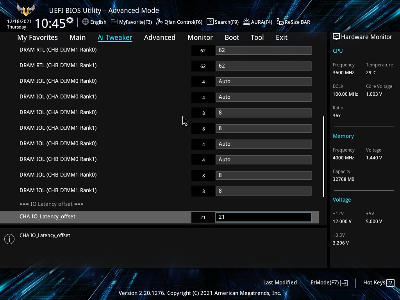Click the EzMode exit arrow icon
400x300 pixels.
(344, 283)
